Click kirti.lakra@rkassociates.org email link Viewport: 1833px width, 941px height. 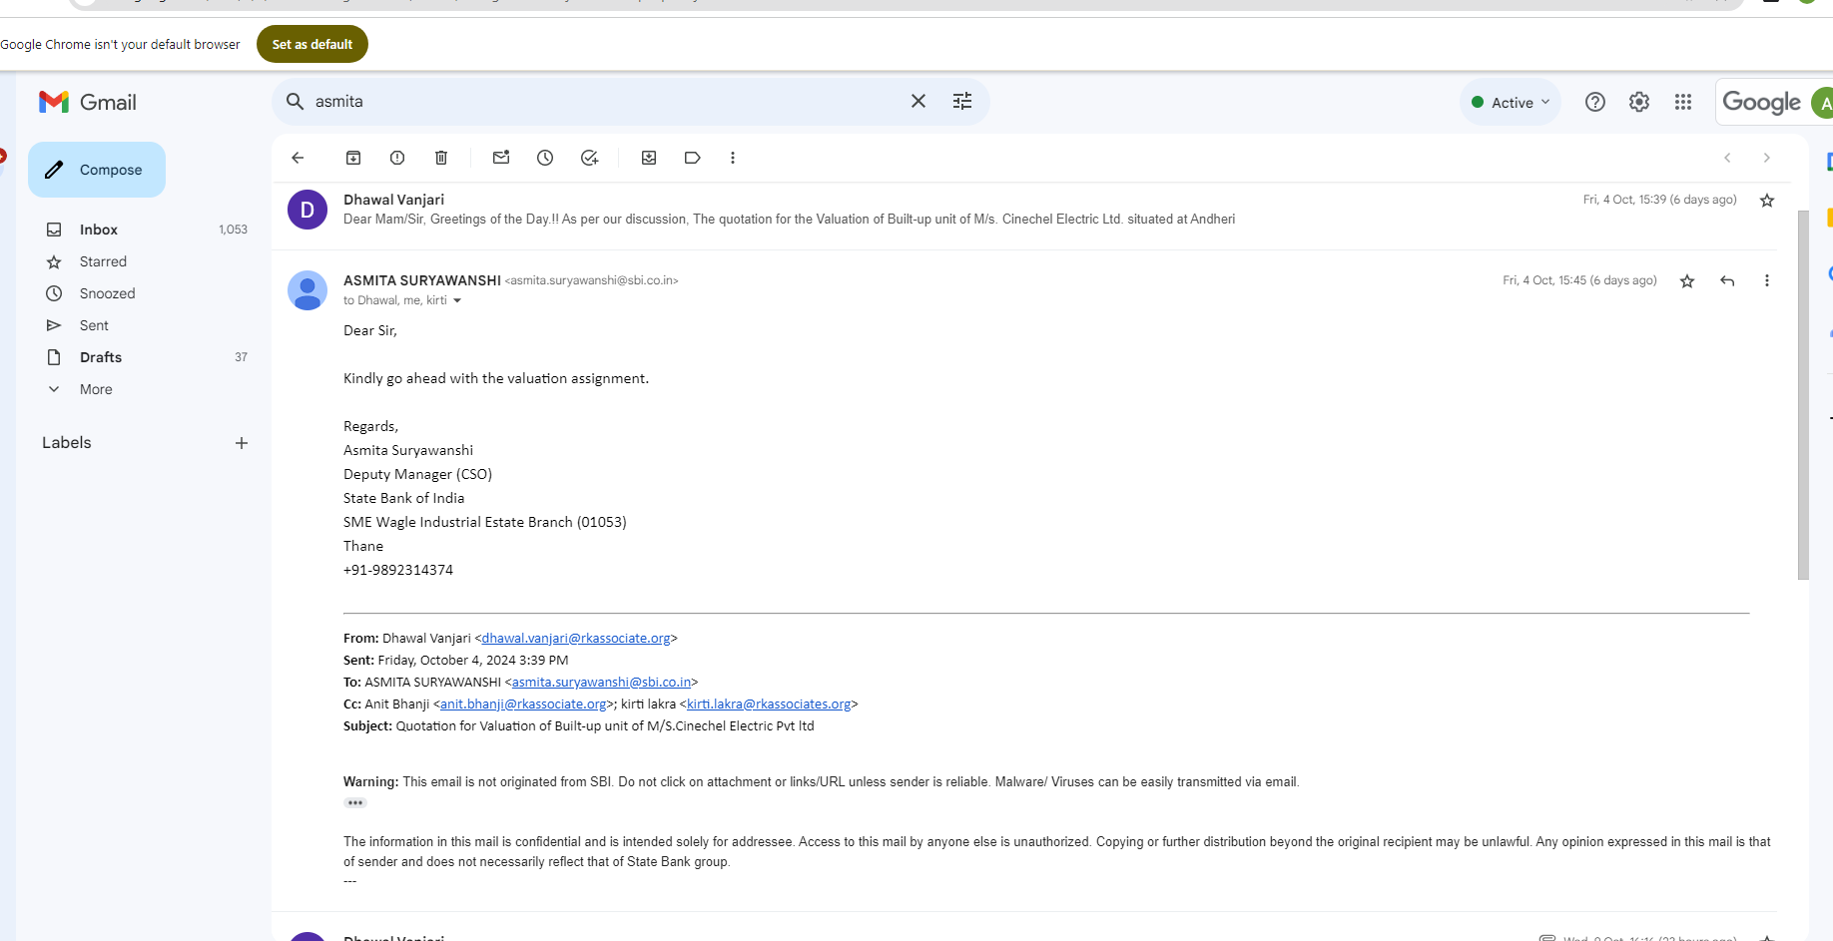pos(769,704)
